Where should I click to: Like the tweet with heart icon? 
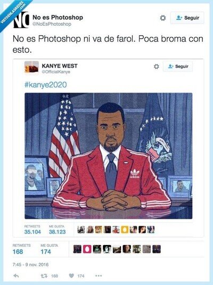point(71,276)
